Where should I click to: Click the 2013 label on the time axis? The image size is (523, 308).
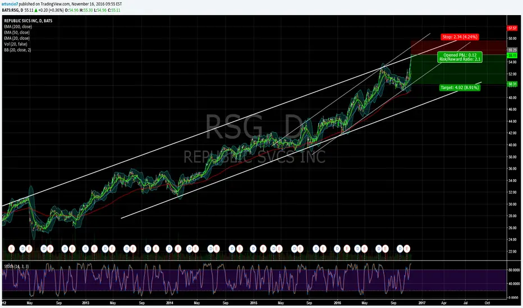click(x=86, y=303)
